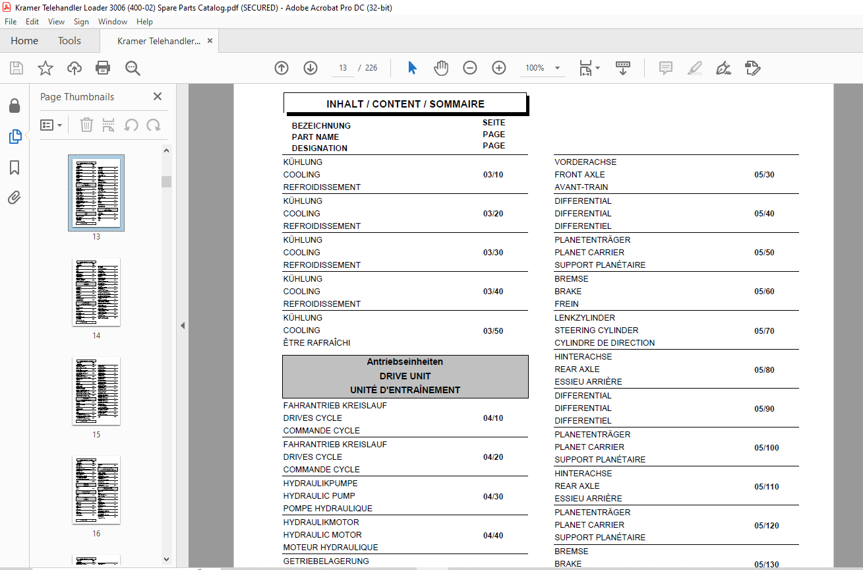The image size is (863, 570).
Task: Select page 15 thumbnail
Action: click(96, 391)
